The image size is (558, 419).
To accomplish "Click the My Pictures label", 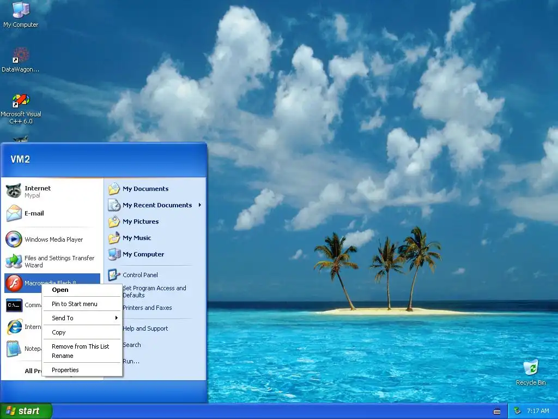I will pyautogui.click(x=141, y=222).
